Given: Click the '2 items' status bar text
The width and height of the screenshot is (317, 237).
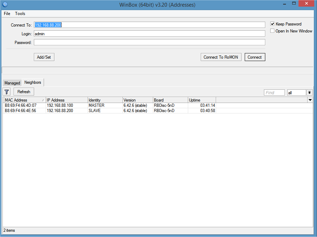Looking at the screenshot, I should point(9,230).
